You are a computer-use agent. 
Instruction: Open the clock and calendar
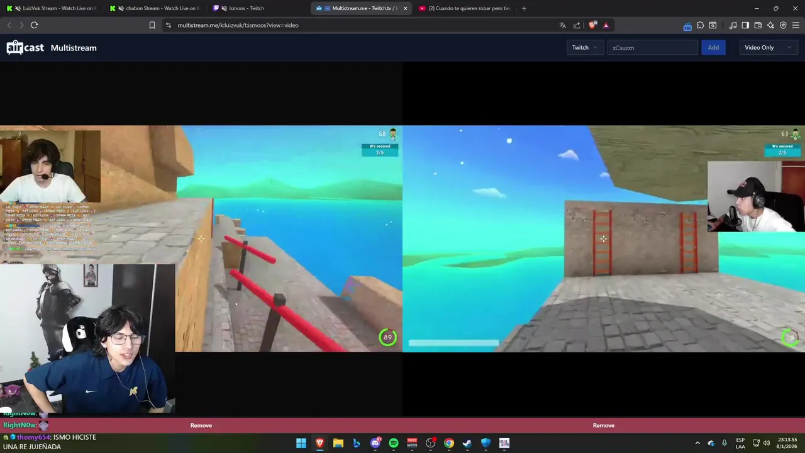[787, 443]
